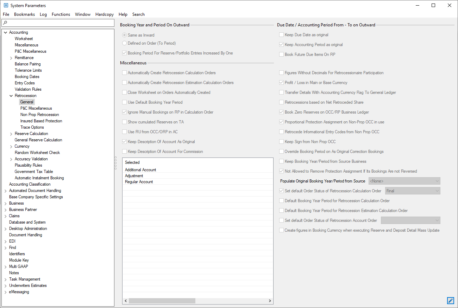Open the Bookmarks menu
Screen dimensions: 458x308
tap(24, 14)
